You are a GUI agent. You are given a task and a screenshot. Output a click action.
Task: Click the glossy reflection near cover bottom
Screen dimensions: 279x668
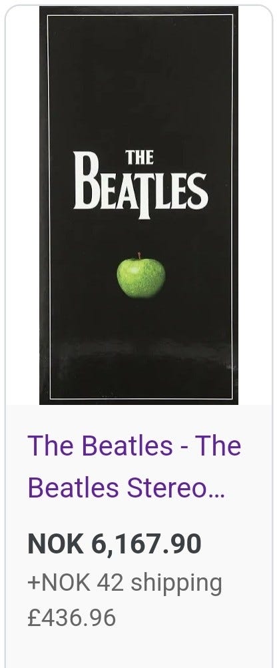coord(140,354)
